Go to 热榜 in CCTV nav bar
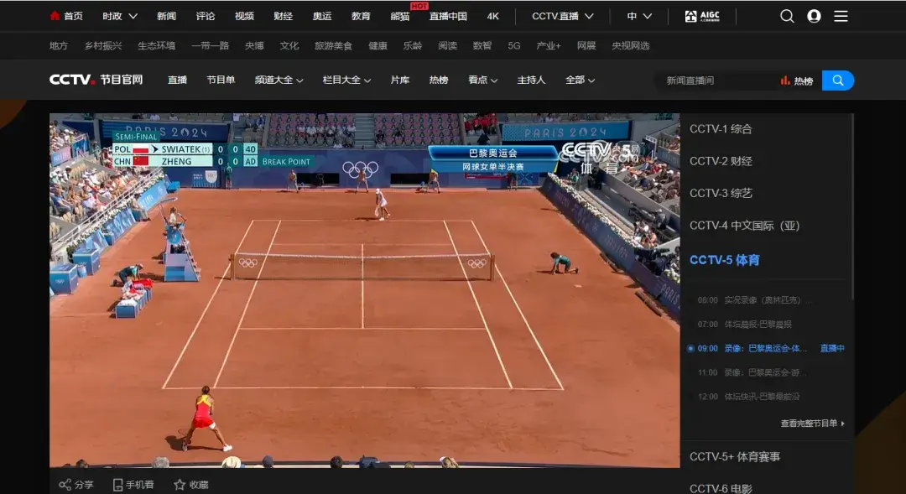The width and height of the screenshot is (906, 494). coord(439,80)
